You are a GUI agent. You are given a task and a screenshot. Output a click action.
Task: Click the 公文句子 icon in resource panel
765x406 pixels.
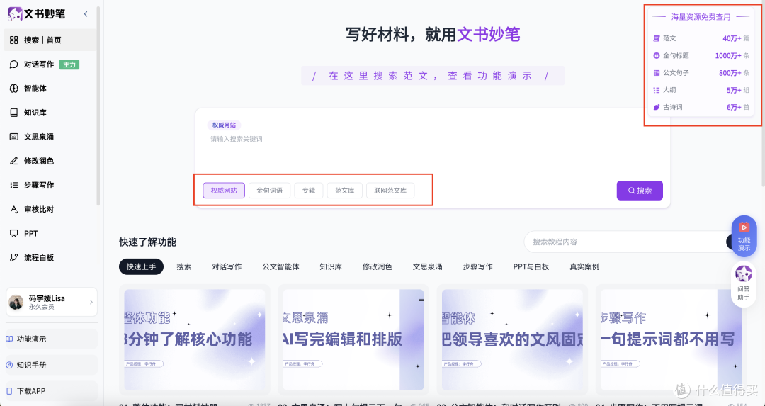coord(657,73)
